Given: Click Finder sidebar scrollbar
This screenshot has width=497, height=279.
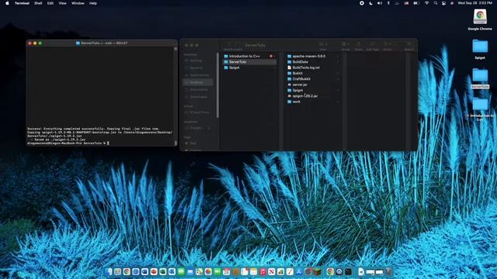Looking at the screenshot, I should pyautogui.click(x=217, y=85).
